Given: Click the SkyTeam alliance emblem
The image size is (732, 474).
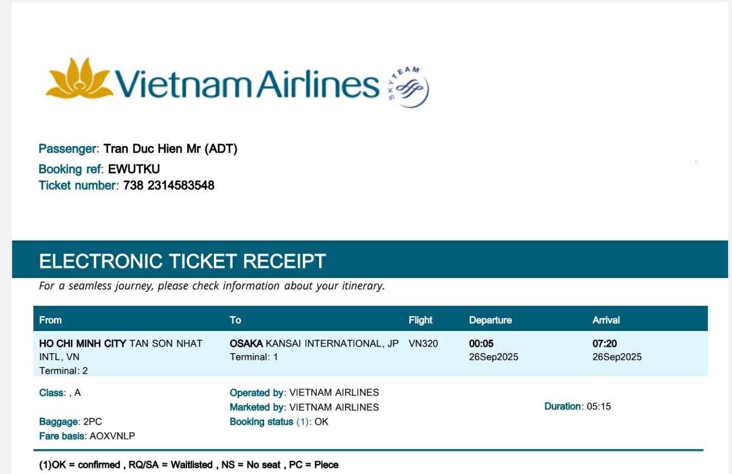Looking at the screenshot, I should tap(409, 87).
